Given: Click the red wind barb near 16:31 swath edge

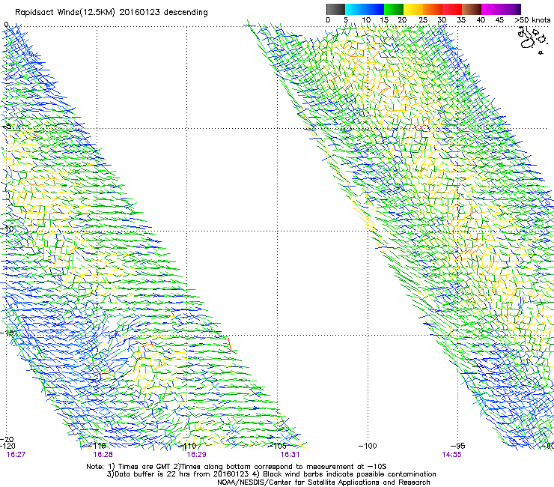Looking at the screenshot, I should click(x=230, y=345).
